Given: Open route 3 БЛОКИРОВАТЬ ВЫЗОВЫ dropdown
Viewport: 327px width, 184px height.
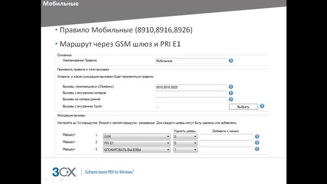Looking at the screenshot, I should [x=136, y=150].
